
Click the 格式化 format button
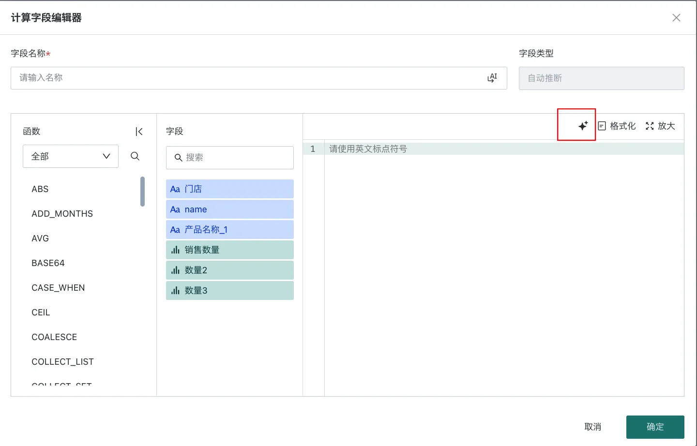coord(617,126)
